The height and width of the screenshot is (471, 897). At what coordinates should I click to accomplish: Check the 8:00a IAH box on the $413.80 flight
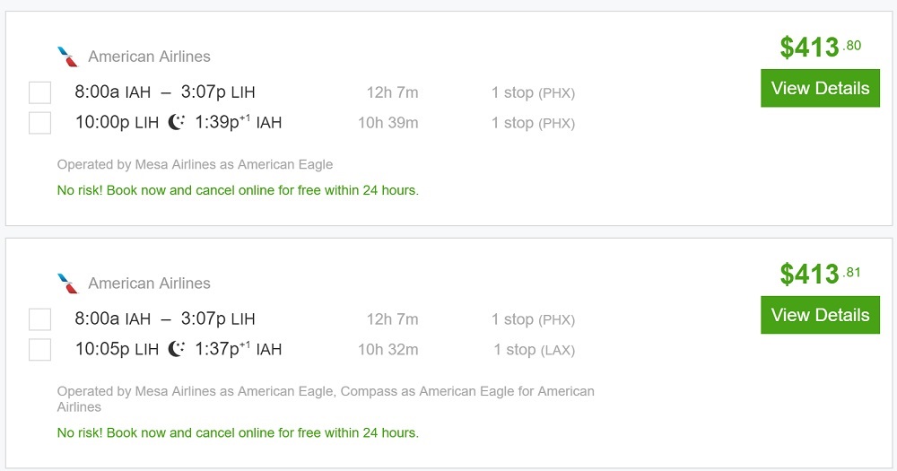[39, 92]
